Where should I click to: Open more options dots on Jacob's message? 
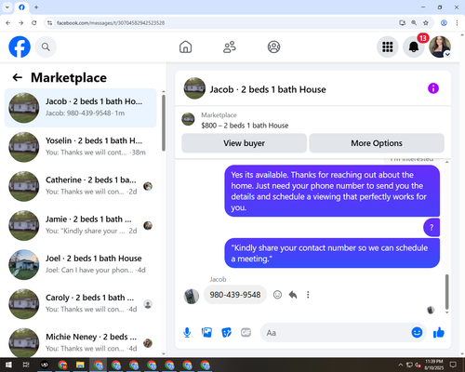click(308, 295)
